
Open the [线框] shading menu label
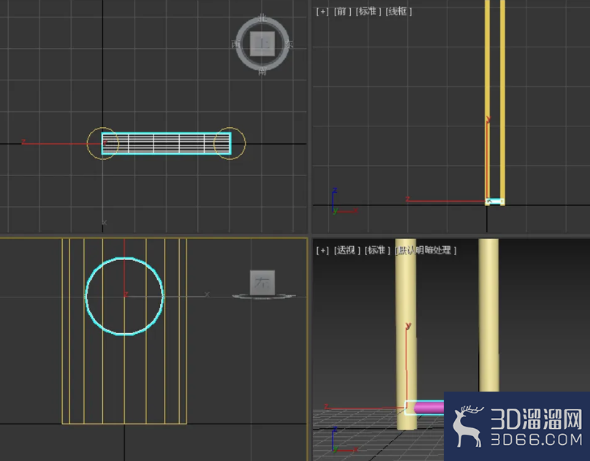[398, 12]
